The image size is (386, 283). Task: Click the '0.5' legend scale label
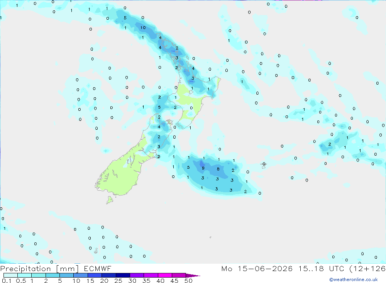21,281
